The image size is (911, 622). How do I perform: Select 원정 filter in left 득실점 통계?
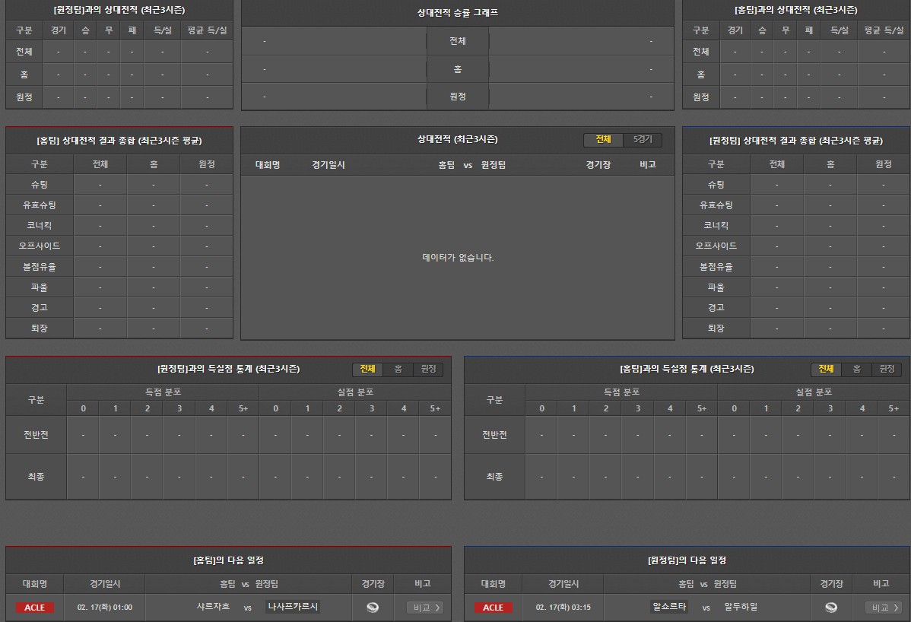point(428,369)
